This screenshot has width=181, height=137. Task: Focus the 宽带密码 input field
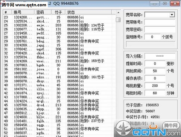[x=160, y=29]
